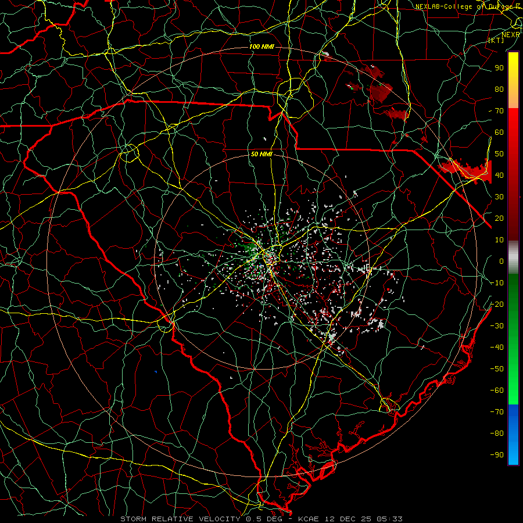523x523 pixels.
Task: Click the 20 value on the velocity scale
Action: click(499, 218)
